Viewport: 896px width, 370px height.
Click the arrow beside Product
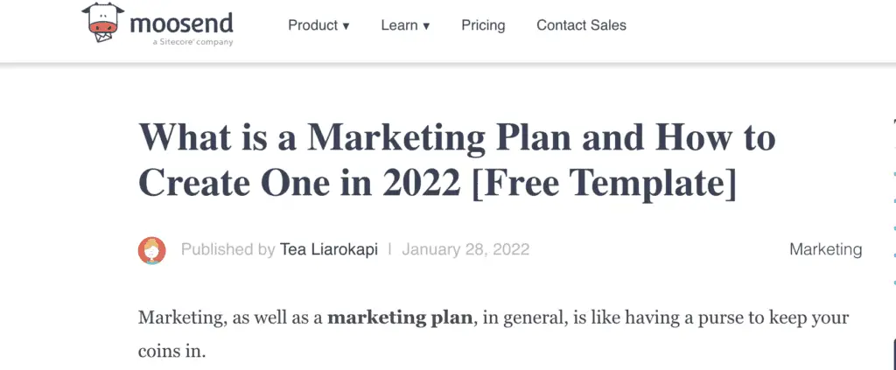pyautogui.click(x=345, y=26)
